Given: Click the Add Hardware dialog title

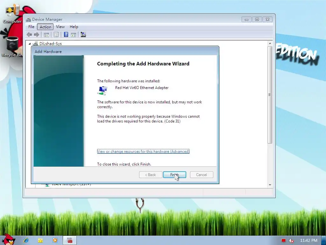Looking at the screenshot, I should point(48,51).
